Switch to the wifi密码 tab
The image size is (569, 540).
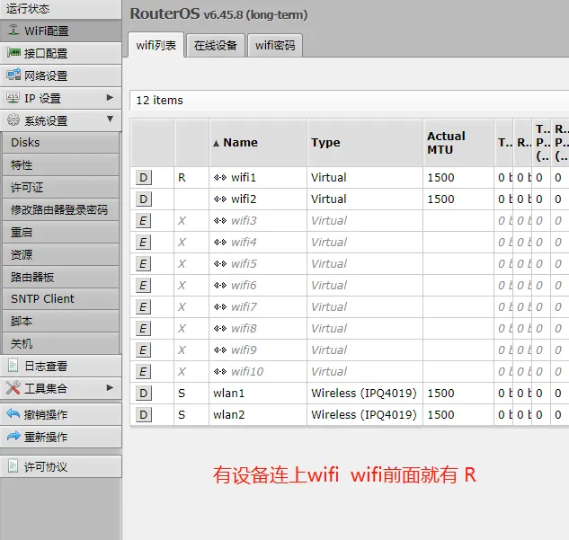point(275,45)
